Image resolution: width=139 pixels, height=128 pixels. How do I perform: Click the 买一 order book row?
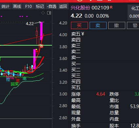104,64
